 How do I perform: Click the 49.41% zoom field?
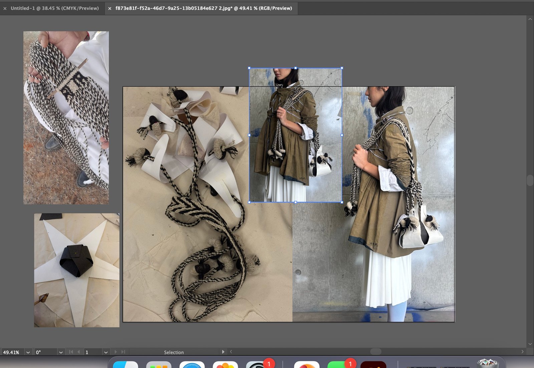click(x=11, y=352)
